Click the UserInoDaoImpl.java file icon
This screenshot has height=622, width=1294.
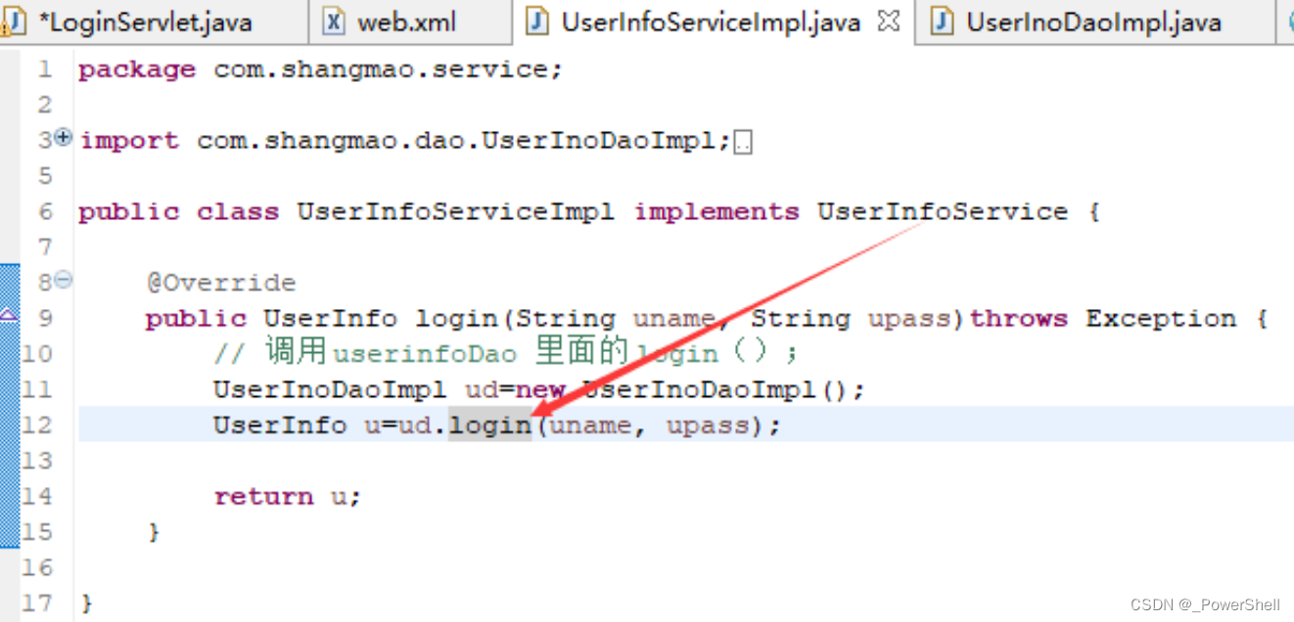coord(942,22)
